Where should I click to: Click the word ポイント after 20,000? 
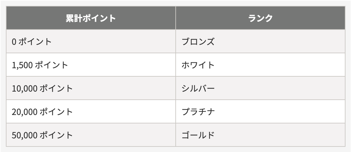point(56,112)
